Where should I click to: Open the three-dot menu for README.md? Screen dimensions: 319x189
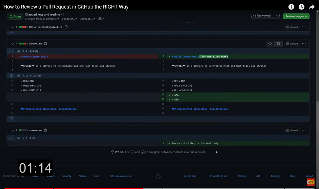click(x=304, y=43)
